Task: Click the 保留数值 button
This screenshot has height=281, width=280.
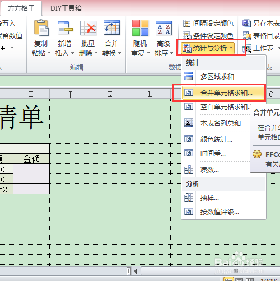Action: (11, 35)
